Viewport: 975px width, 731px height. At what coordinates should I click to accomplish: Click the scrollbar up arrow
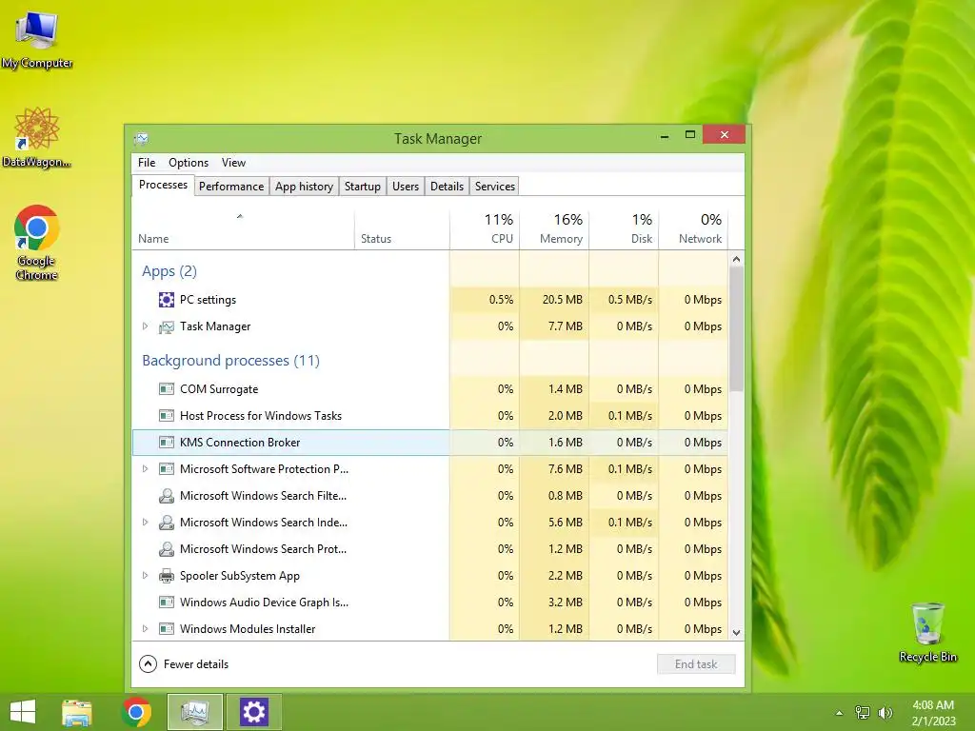click(x=736, y=259)
